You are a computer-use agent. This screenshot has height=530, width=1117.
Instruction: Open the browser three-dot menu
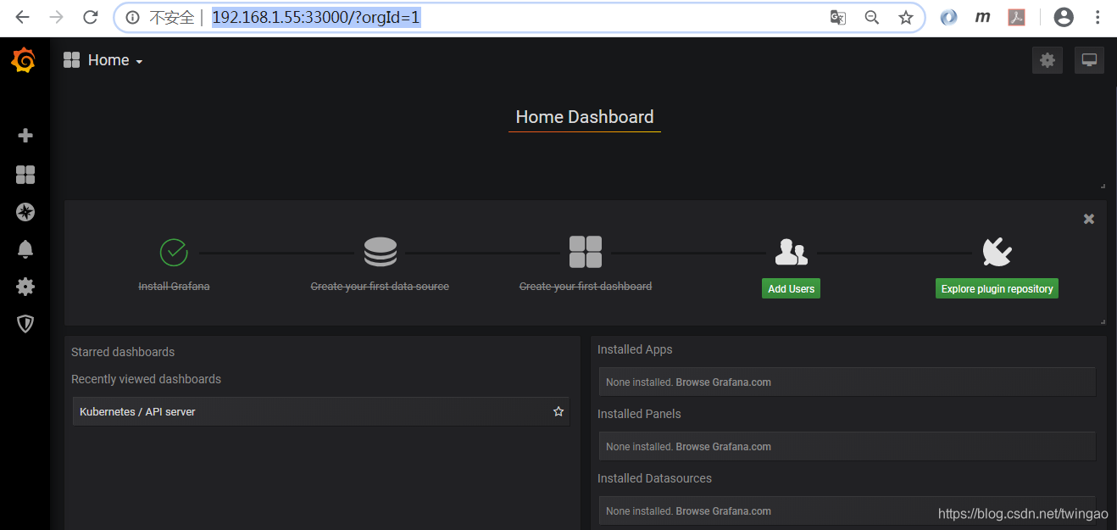pos(1098,17)
